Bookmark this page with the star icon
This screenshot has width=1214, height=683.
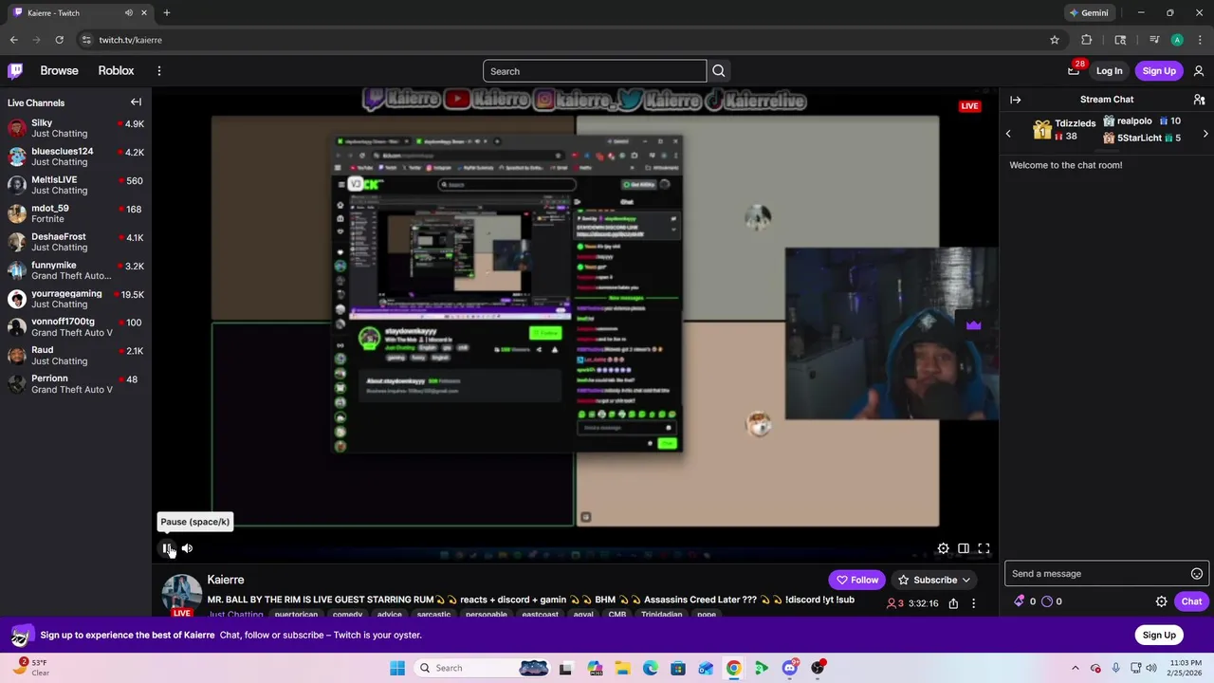coord(1055,40)
